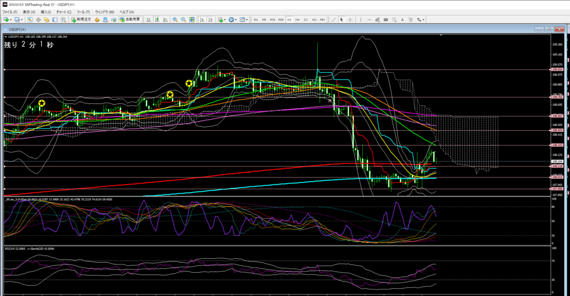The height and width of the screenshot is (296, 570).
Task: Switch to bar chart display
Action: point(149,19)
